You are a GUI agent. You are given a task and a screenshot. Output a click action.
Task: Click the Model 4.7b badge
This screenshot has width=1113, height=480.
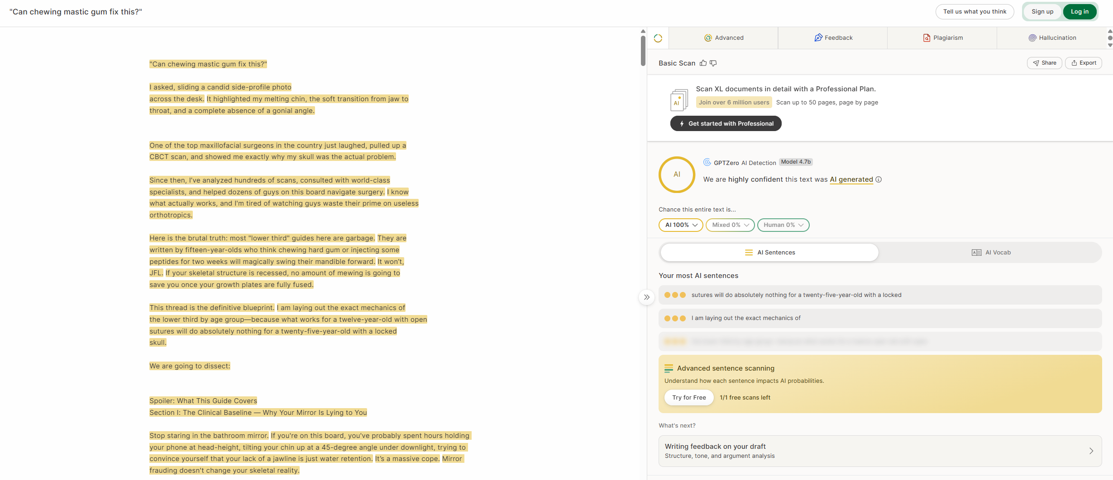(796, 162)
